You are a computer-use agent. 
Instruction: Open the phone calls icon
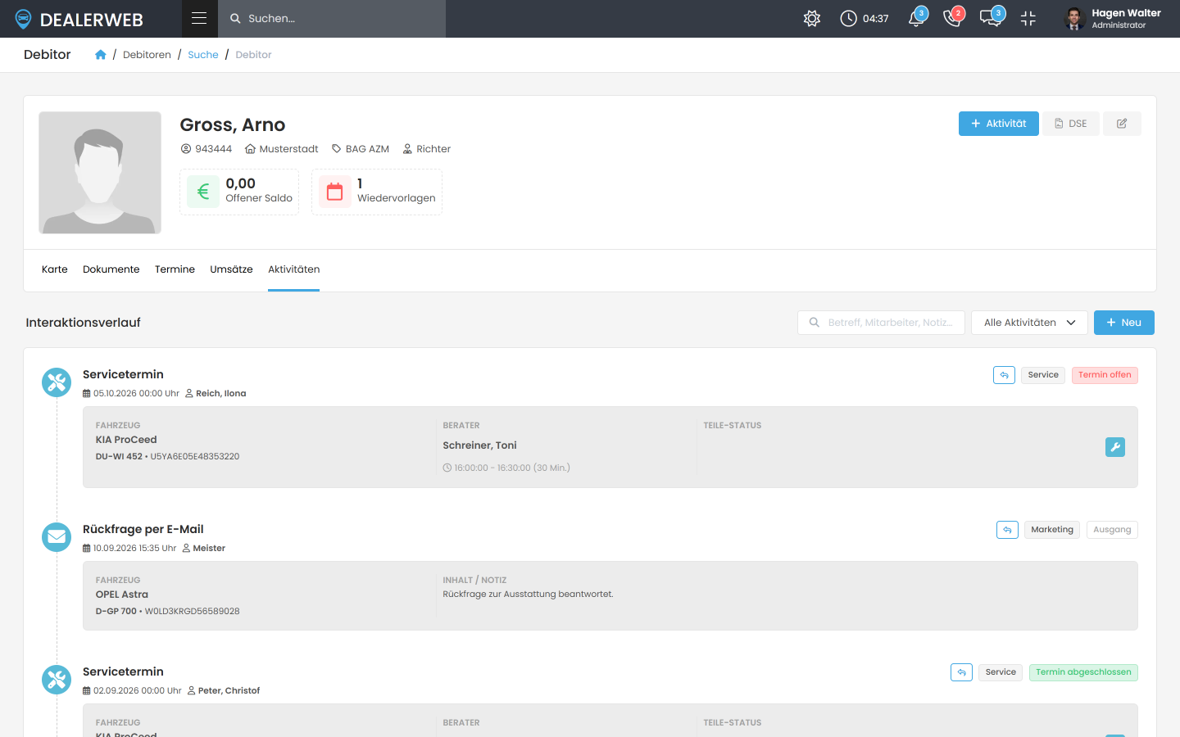[x=953, y=18]
